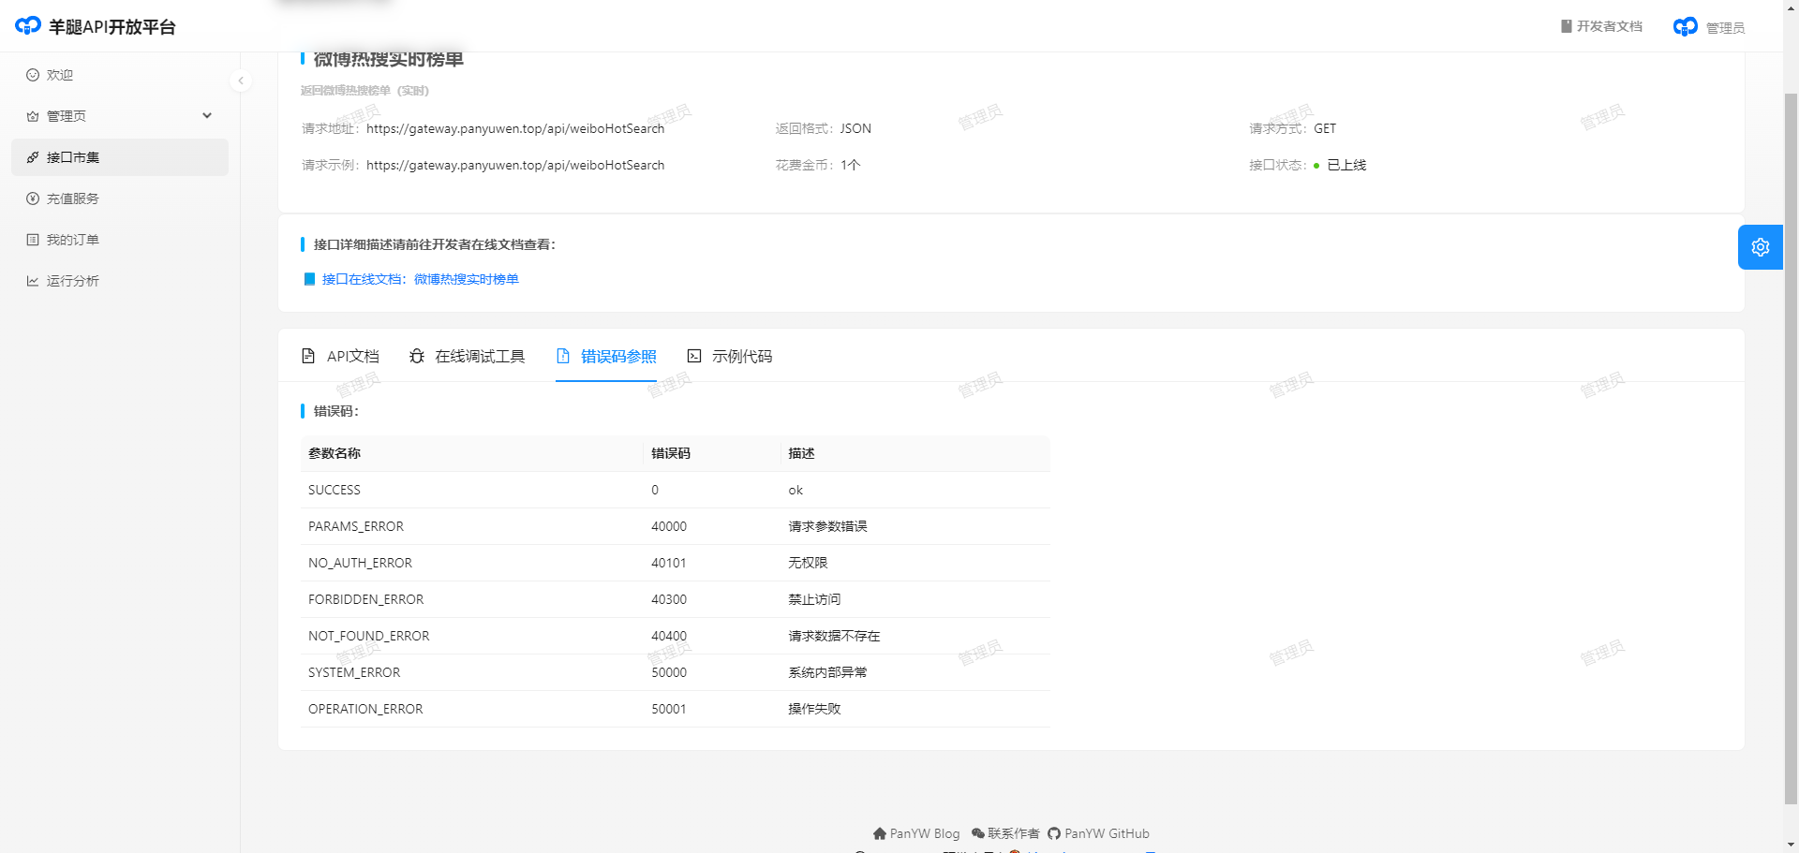Image resolution: width=1799 pixels, height=853 pixels.
Task: Visit the PanYW GitHub footer link
Action: [1098, 833]
